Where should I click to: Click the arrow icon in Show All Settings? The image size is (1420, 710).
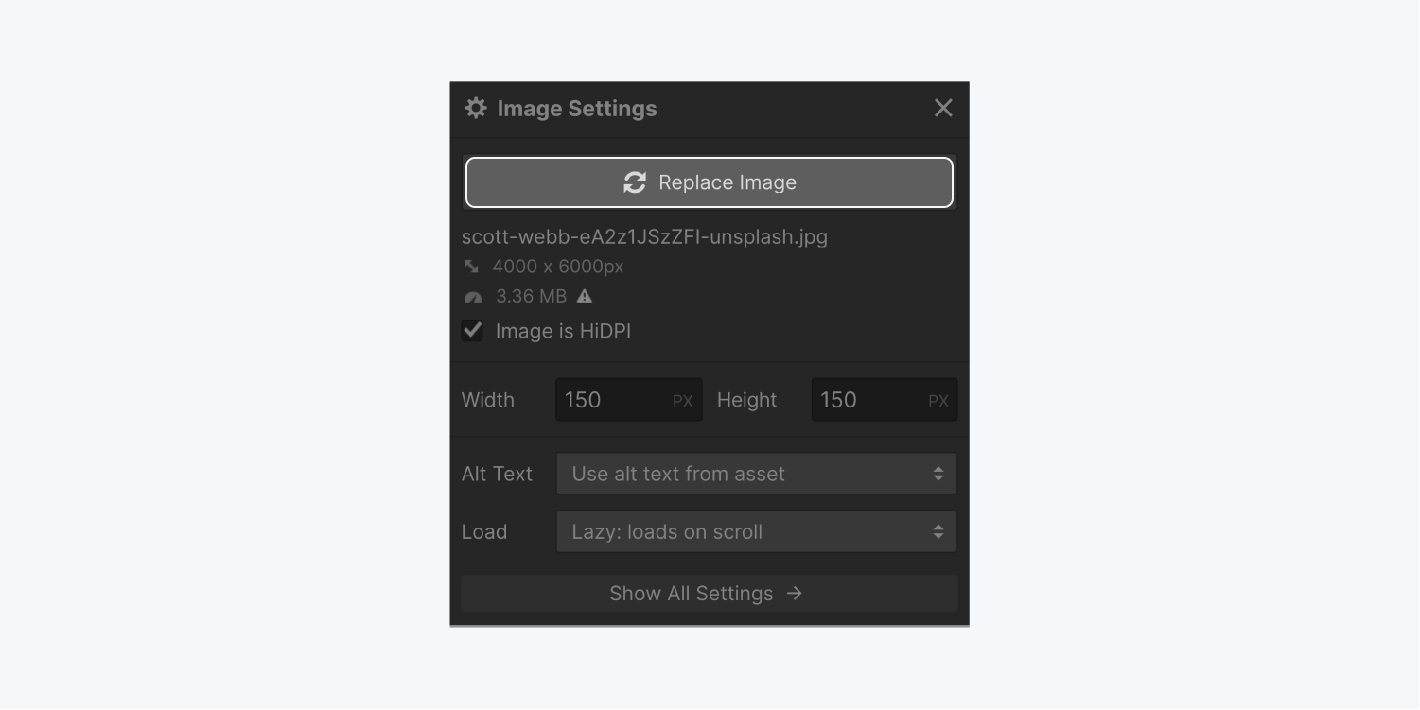(794, 594)
